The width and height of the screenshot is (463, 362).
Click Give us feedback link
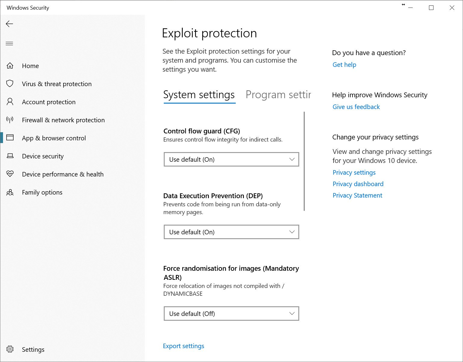[356, 107]
